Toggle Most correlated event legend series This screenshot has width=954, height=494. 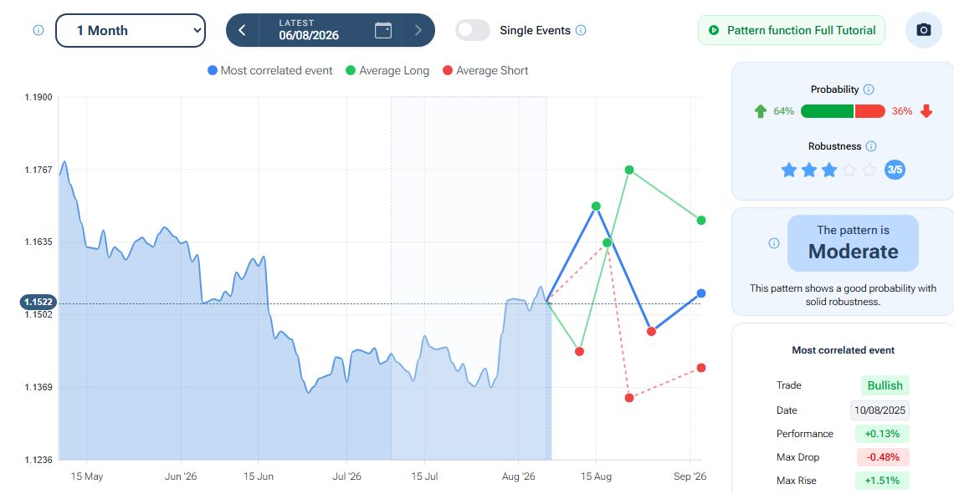pyautogui.click(x=270, y=70)
